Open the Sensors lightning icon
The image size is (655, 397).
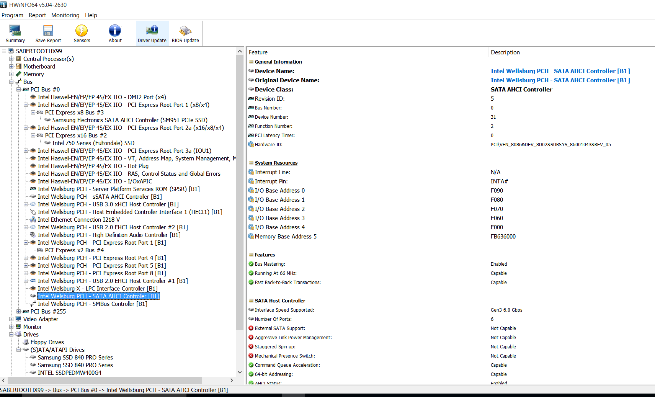click(x=82, y=33)
